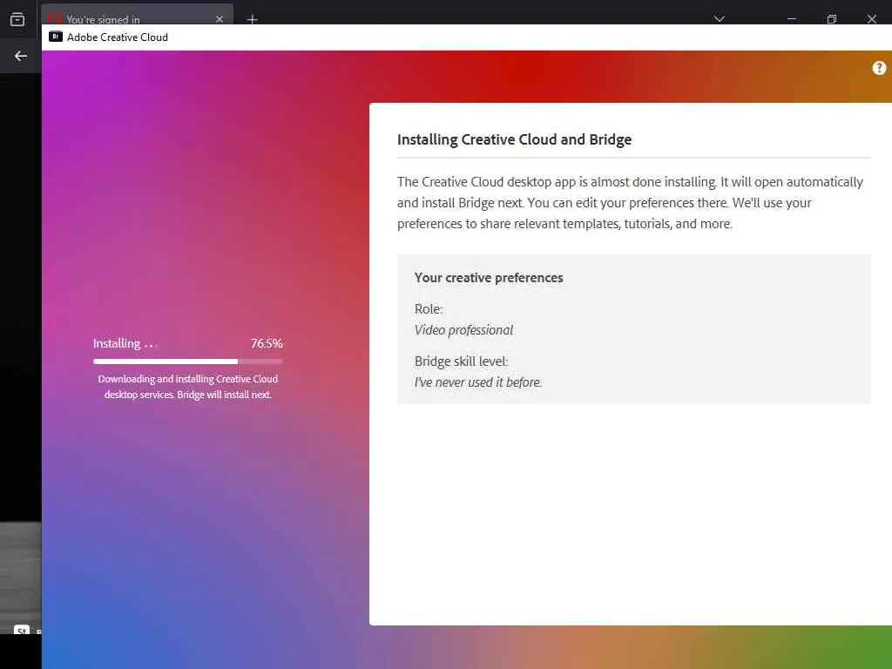This screenshot has width=892, height=669.
Task: Add a new browser tab with plus
Action: 252,19
